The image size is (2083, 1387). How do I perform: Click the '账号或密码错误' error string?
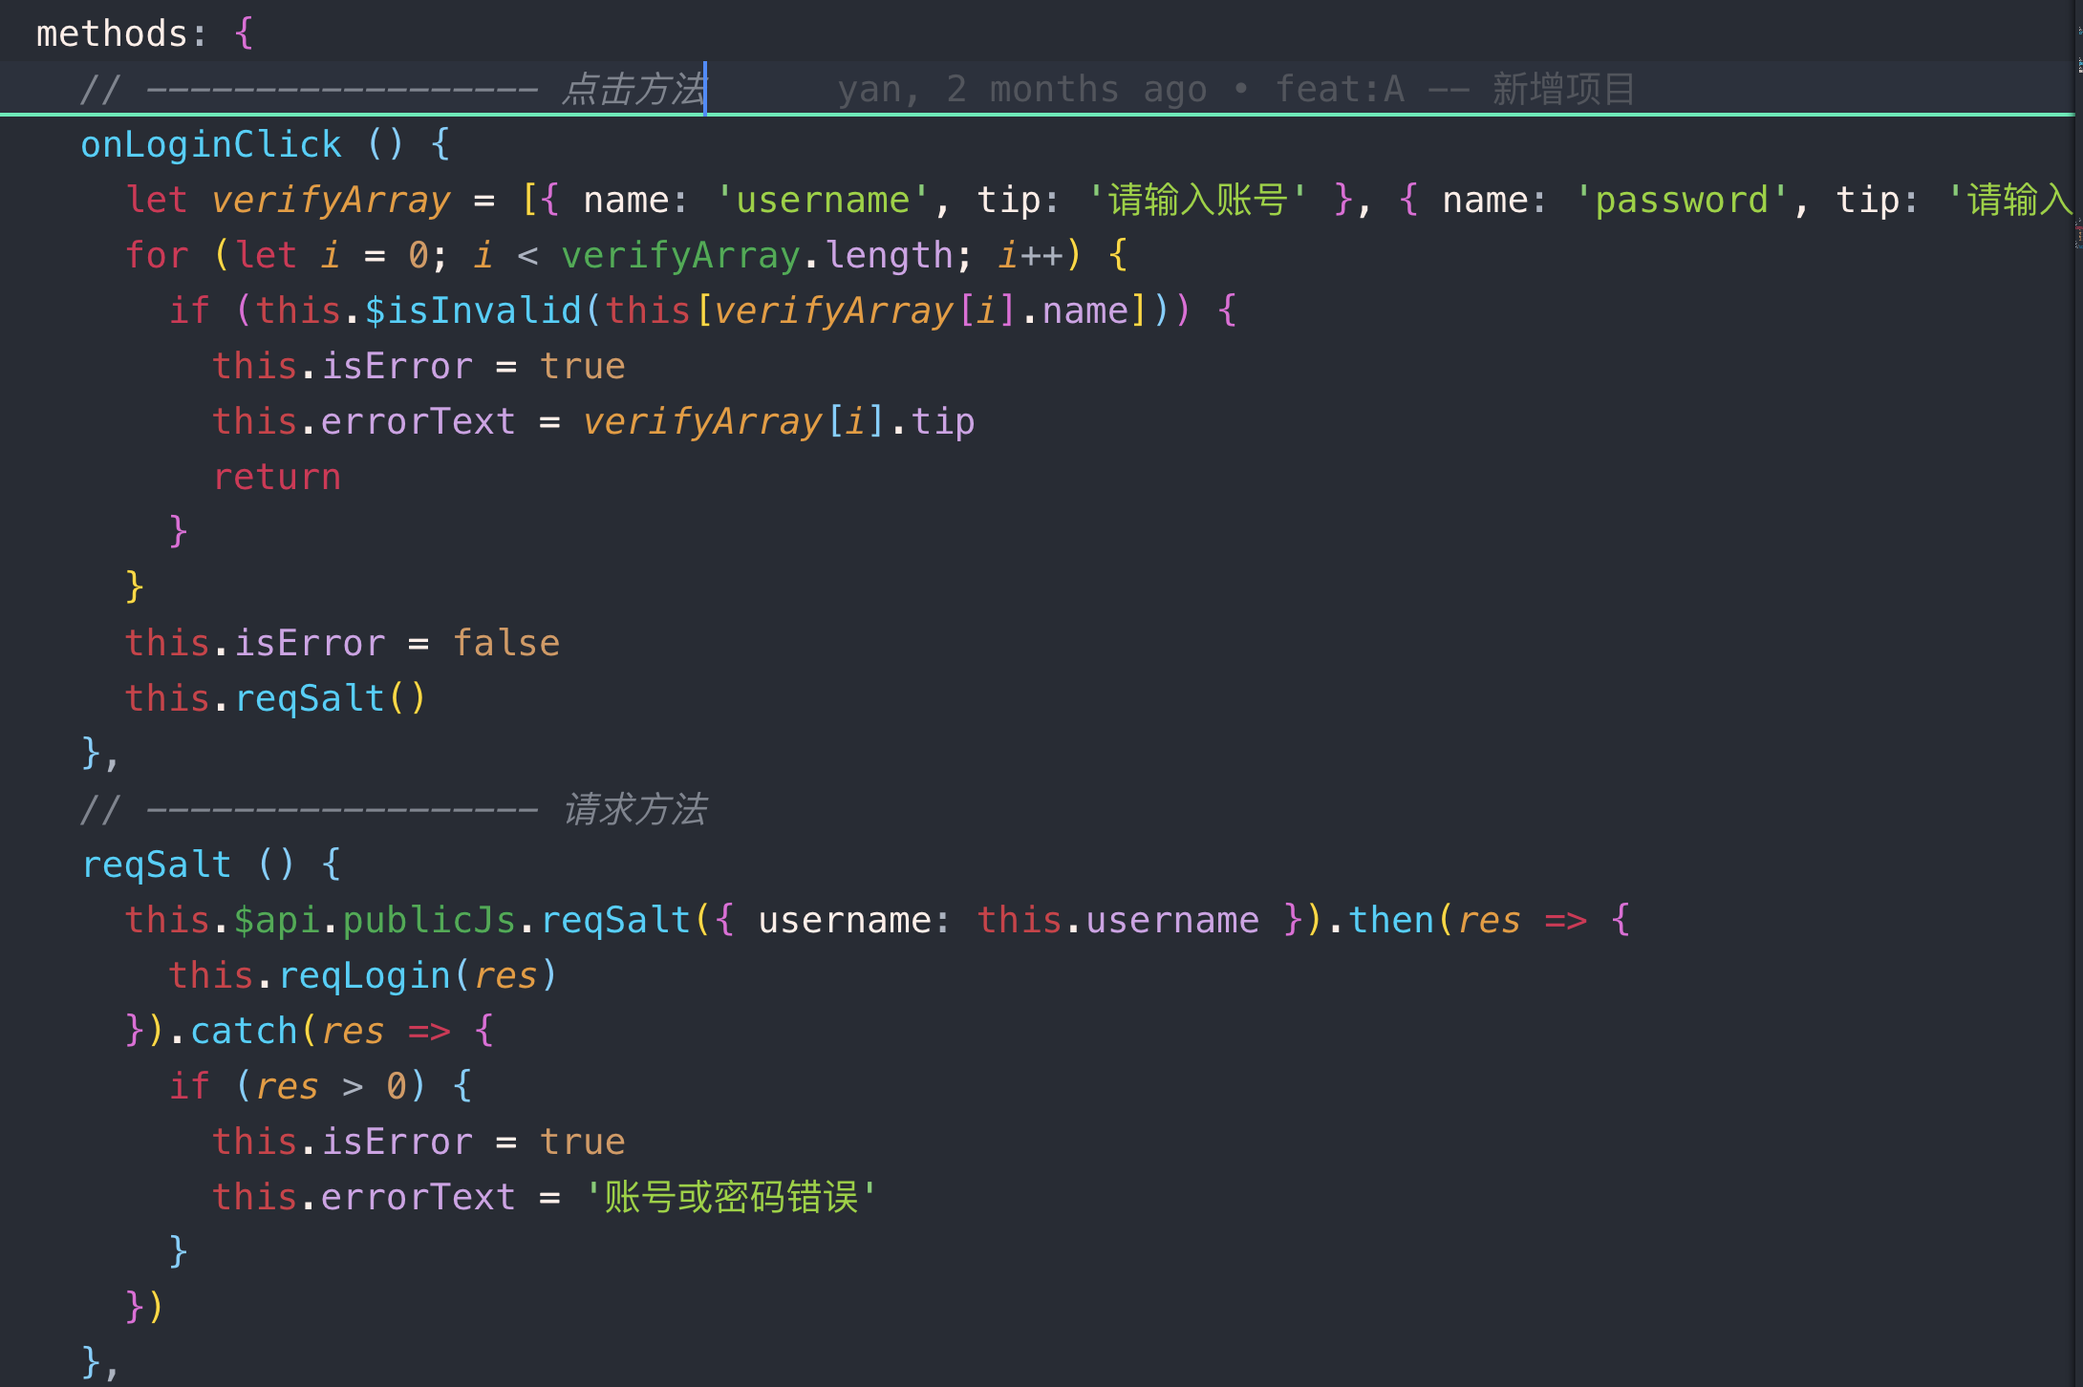(x=730, y=1198)
